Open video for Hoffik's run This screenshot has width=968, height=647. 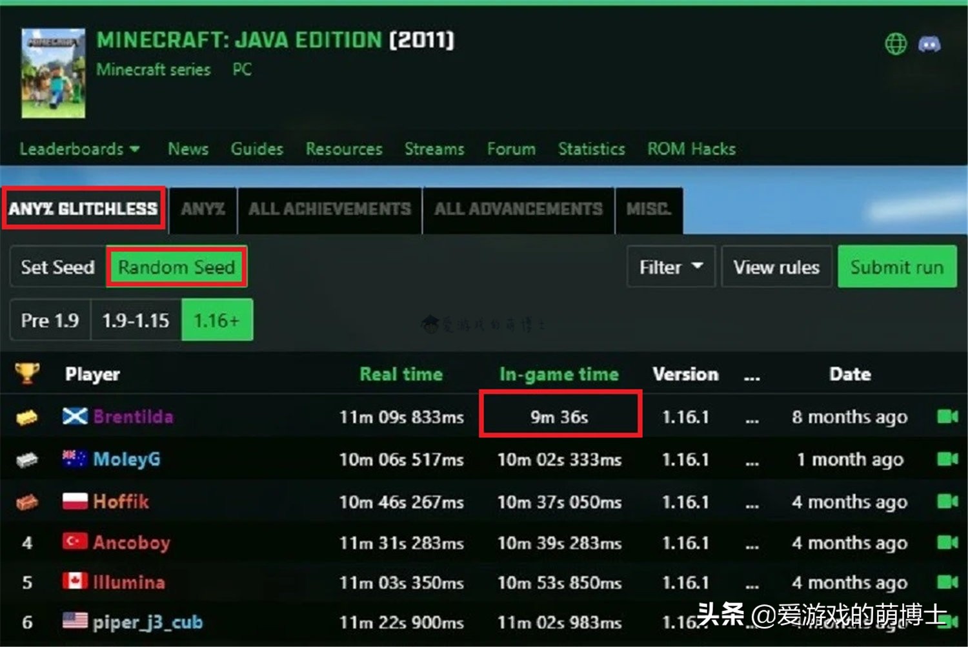point(947,501)
